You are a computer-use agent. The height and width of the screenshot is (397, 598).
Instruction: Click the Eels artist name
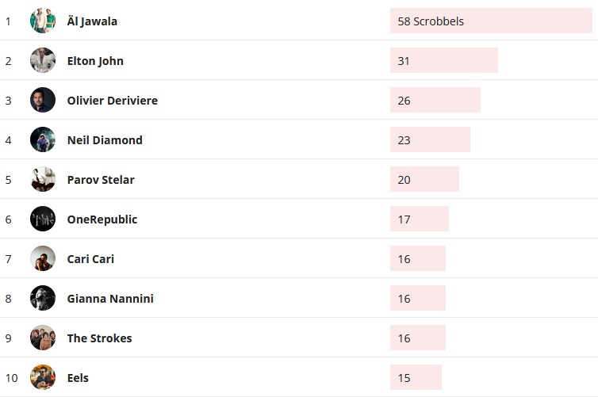78,378
